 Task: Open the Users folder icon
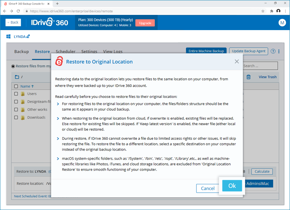click(x=23, y=94)
